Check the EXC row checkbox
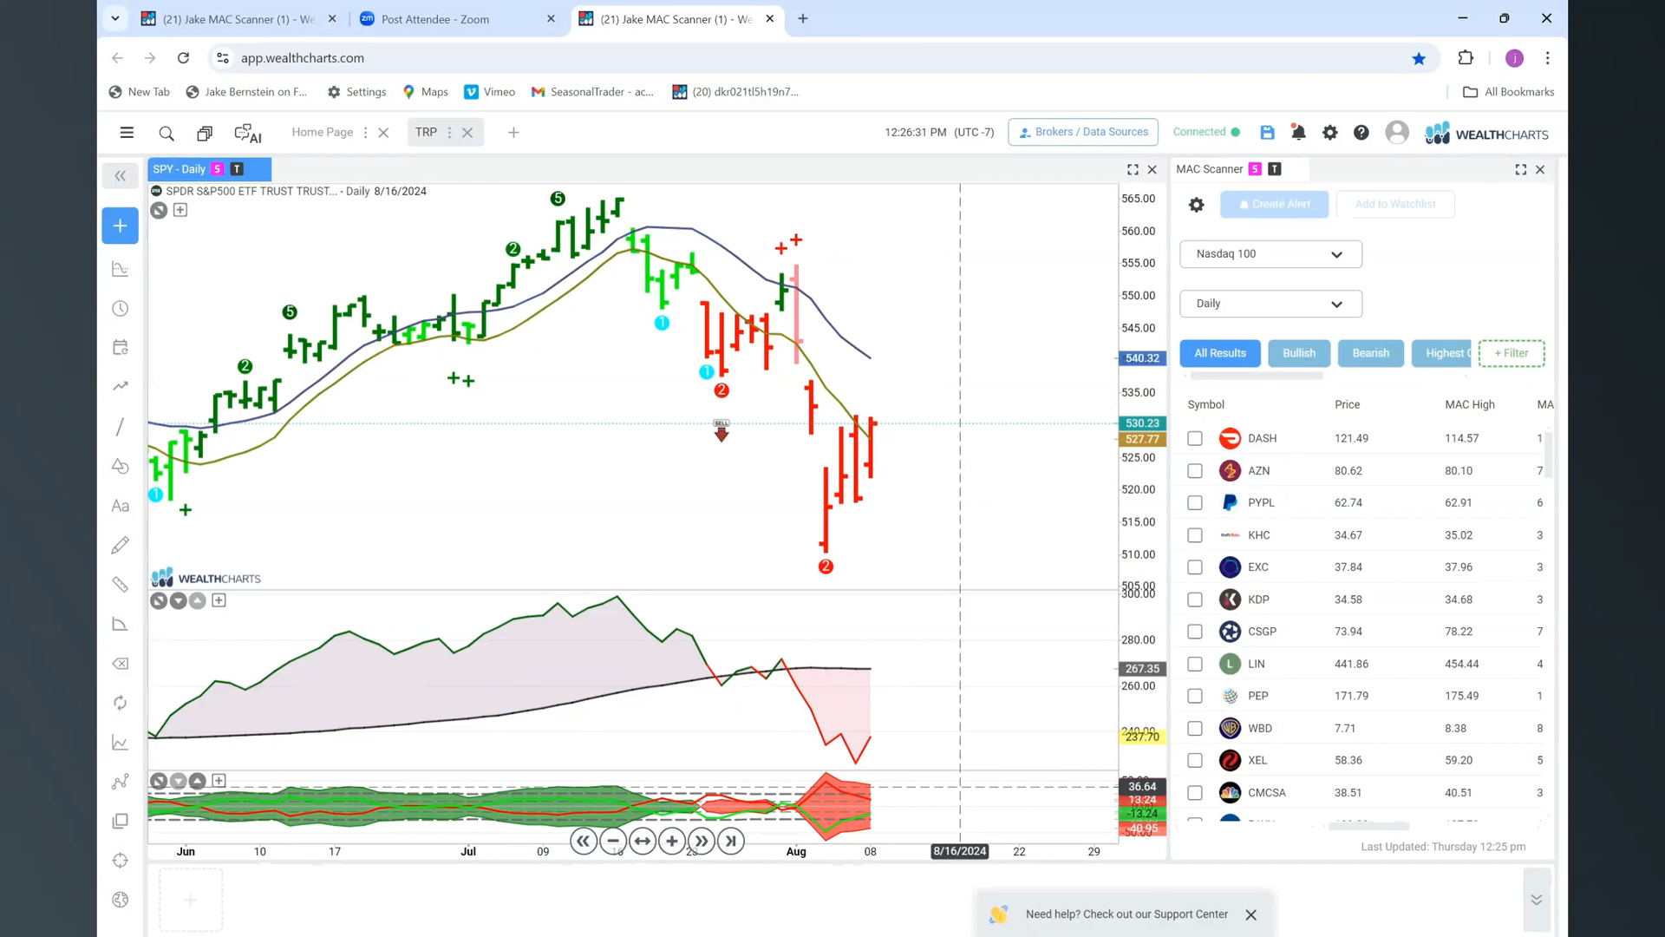The height and width of the screenshot is (937, 1665). click(1195, 567)
